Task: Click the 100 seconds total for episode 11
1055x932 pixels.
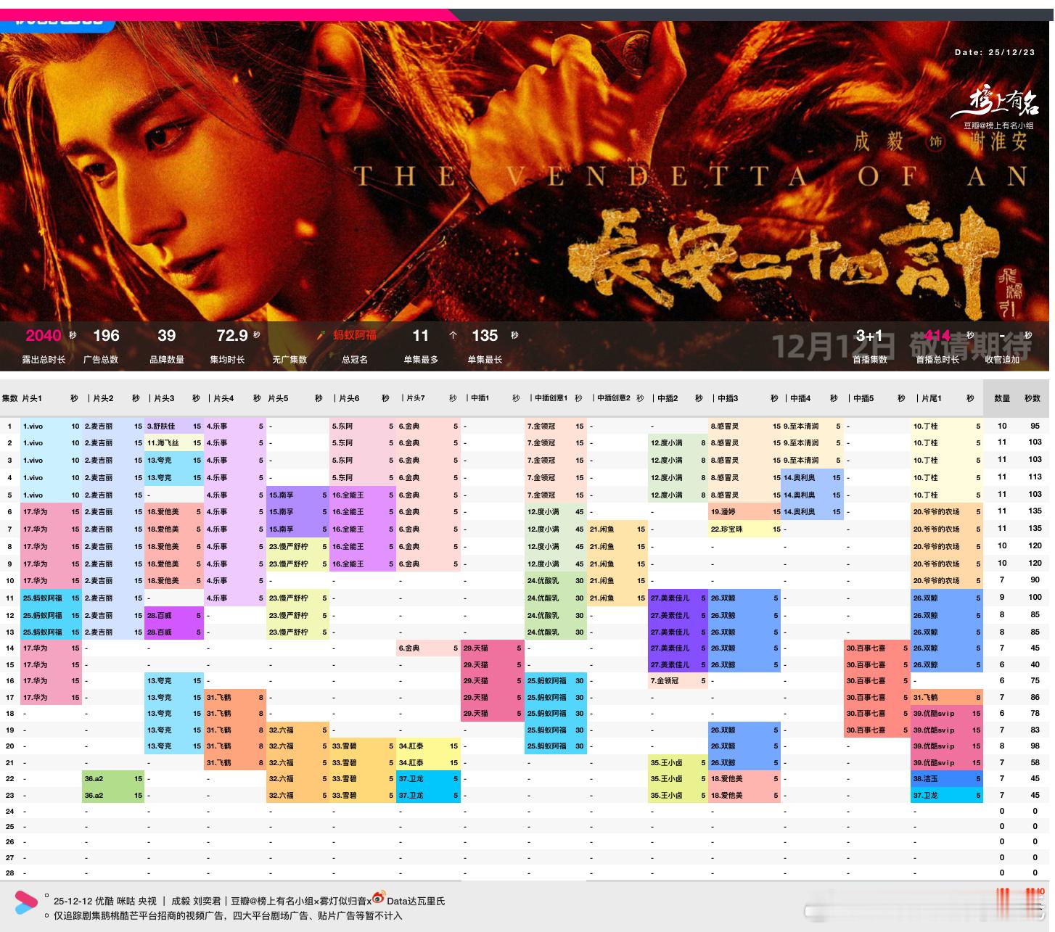Action: [x=1035, y=598]
